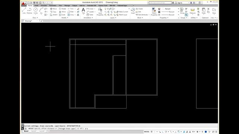Click the ByLayer color swatch
The image size is (239, 134).
tap(163, 9)
